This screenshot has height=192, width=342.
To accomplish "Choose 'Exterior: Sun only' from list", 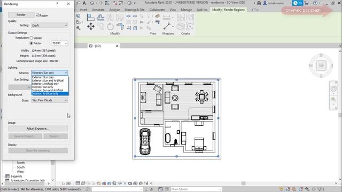I will pyautogui.click(x=50, y=77).
